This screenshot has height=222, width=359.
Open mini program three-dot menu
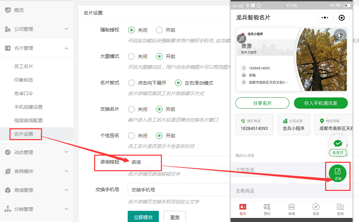point(325,18)
